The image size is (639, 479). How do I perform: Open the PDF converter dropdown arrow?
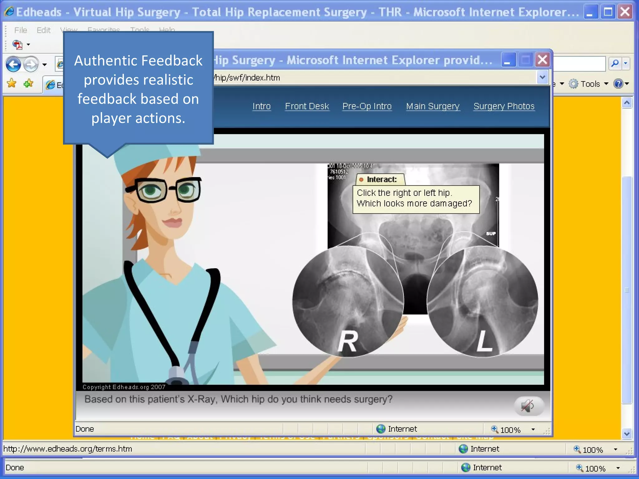[x=28, y=45]
